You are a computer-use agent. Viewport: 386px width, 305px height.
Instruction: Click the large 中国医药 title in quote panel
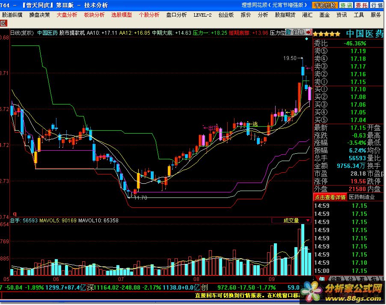click(x=365, y=34)
